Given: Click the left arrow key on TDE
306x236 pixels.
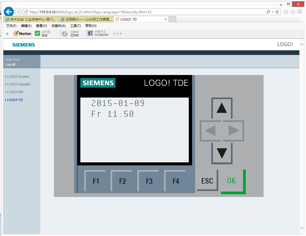Looking at the screenshot, I should coord(210,131).
